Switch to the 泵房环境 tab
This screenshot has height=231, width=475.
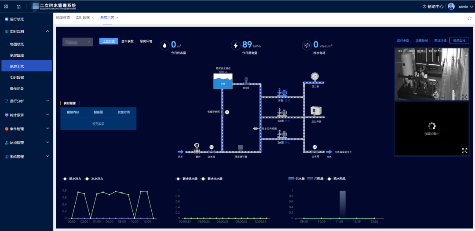[146, 41]
